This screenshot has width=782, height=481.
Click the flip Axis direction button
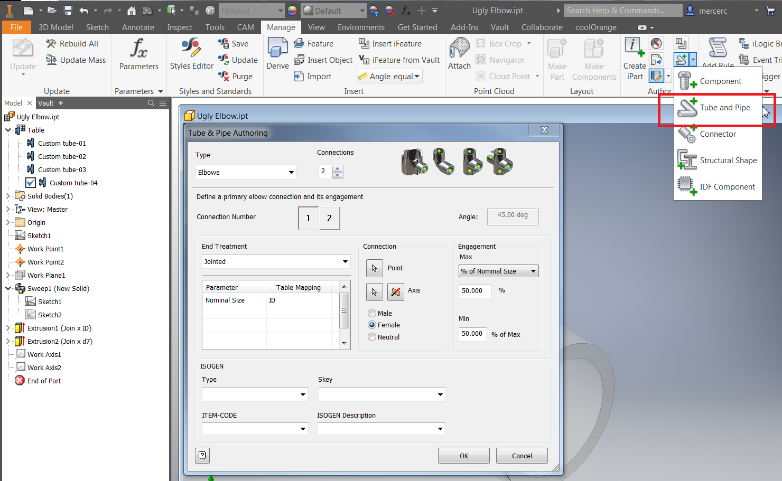pos(395,291)
